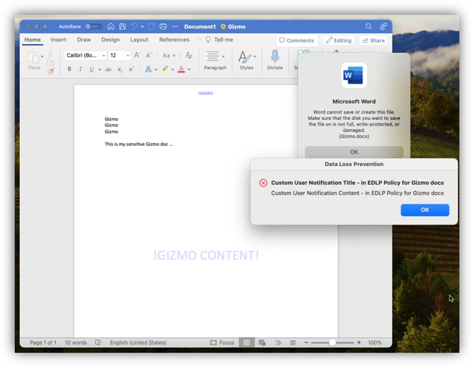The image size is (473, 367).
Task: Click the Tell me search field
Action: coord(219,40)
